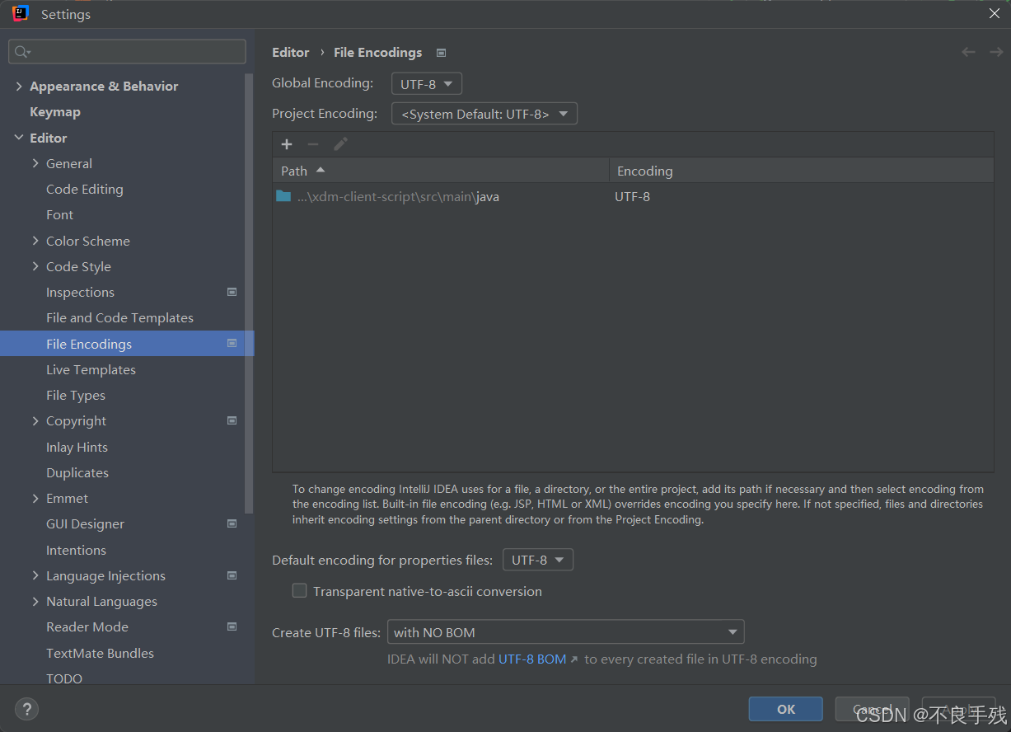
Task: Click project-level icon next to File Encodings header
Action: pos(441,53)
